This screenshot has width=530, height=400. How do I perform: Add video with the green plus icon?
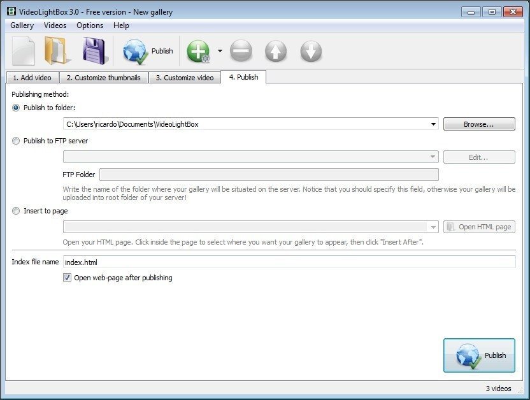198,52
